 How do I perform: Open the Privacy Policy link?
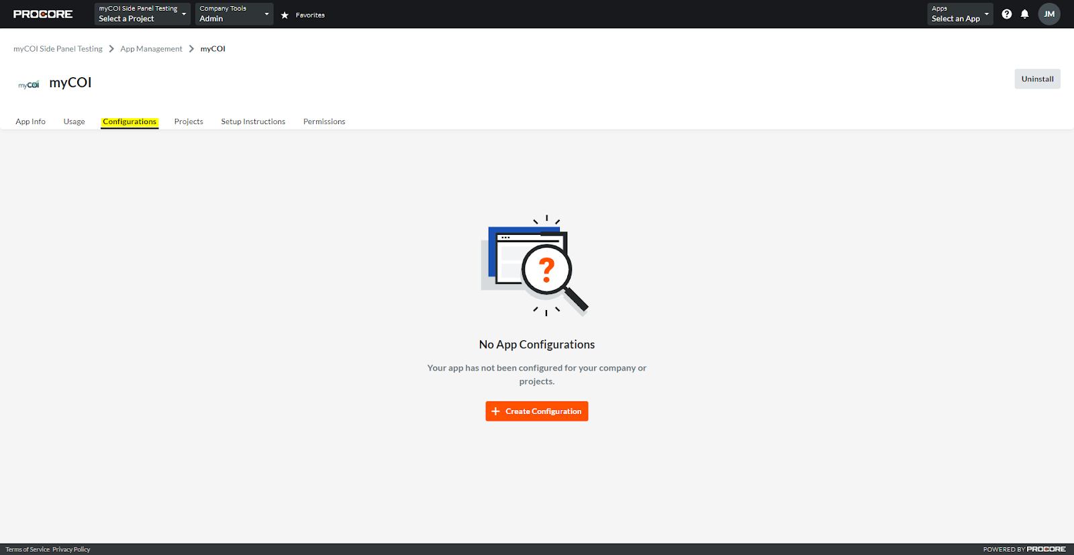[x=72, y=550]
